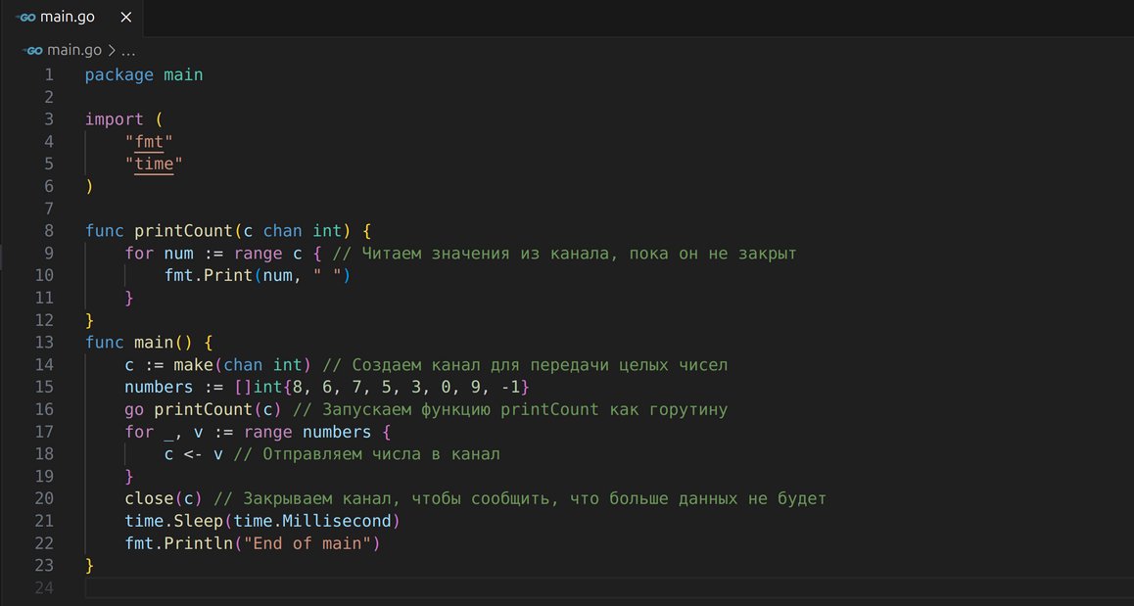The image size is (1134, 606).
Task: Click the breadcrumb chevron separator
Action: [x=111, y=50]
